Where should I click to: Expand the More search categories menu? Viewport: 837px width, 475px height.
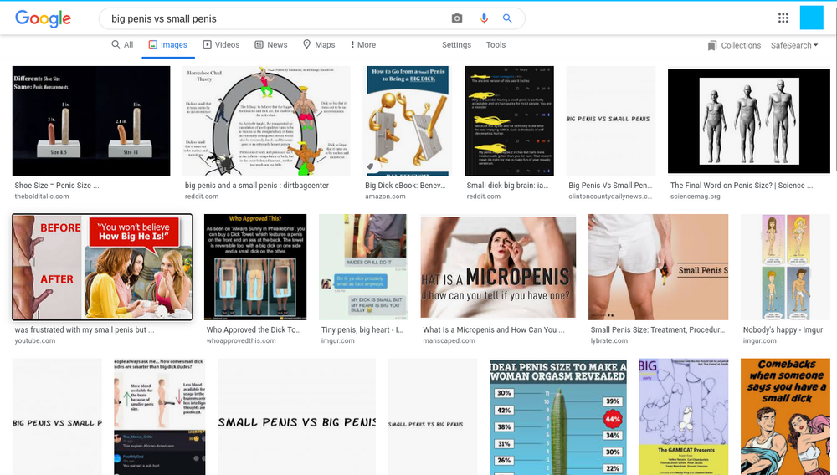tap(363, 45)
